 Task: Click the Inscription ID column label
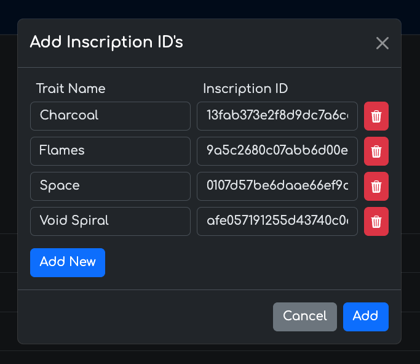click(245, 89)
